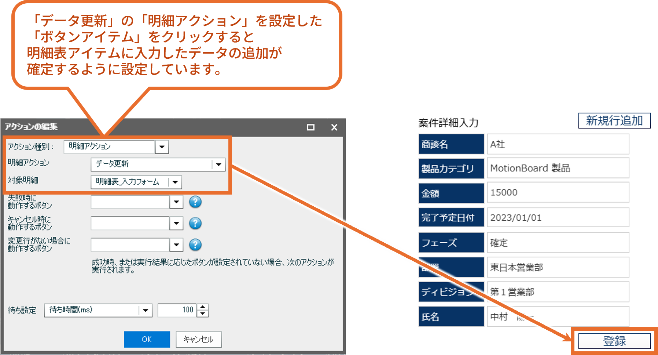The image size is (658, 355).
Task: Close the アクションの編集 dialog
Action: click(x=334, y=127)
